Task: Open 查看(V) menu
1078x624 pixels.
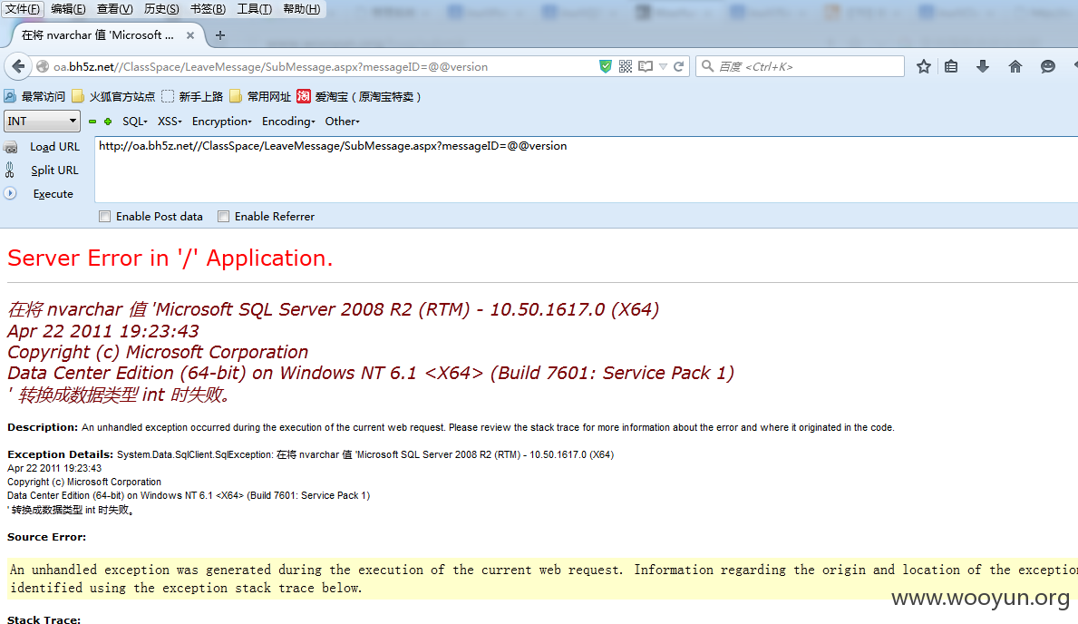Action: 115,9
